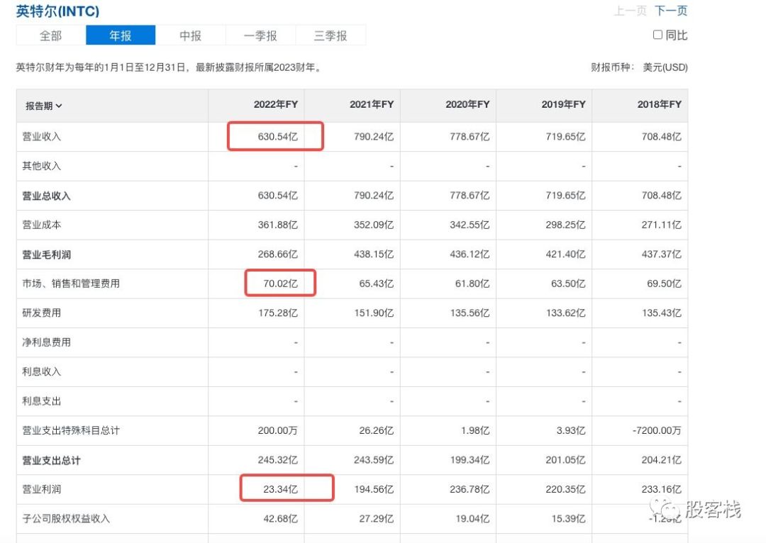The height and width of the screenshot is (543, 766).
Task: Click the 236.78亿 营业利润 value
Action: (x=470, y=489)
